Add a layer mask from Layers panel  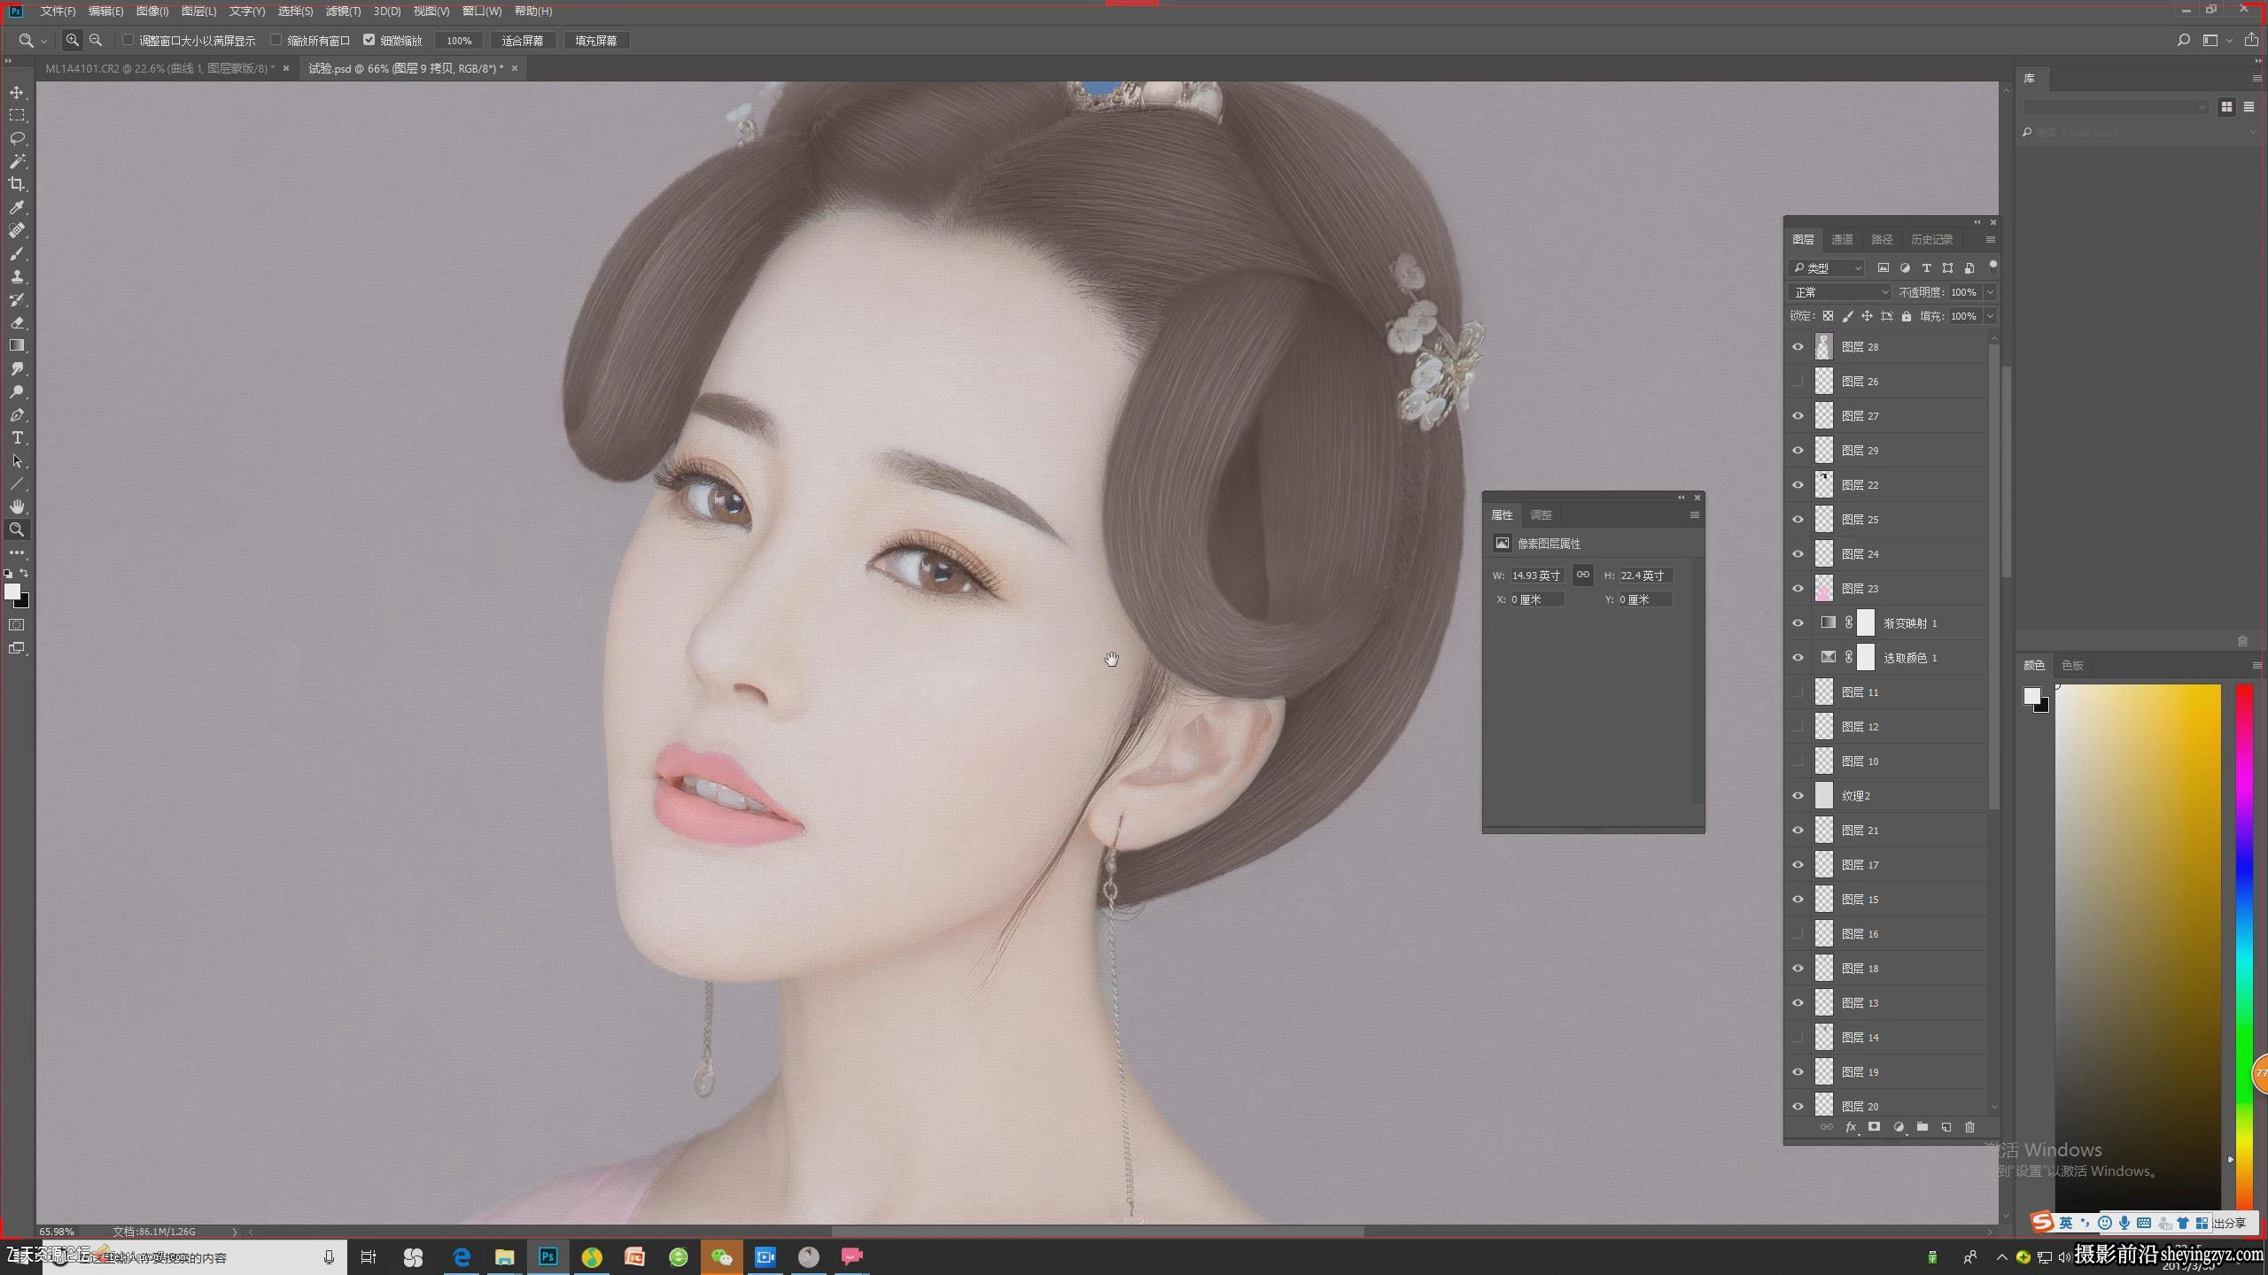[x=1874, y=1127]
